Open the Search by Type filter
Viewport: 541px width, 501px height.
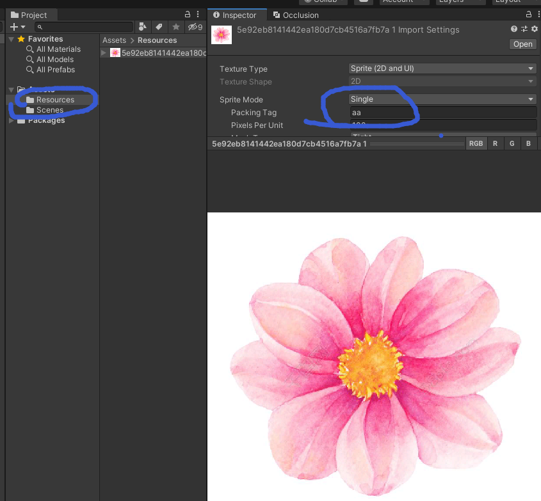point(142,26)
